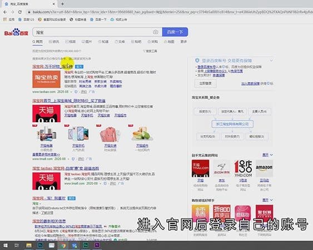Click the shield icon in the Baidu login panel

tap(197, 60)
